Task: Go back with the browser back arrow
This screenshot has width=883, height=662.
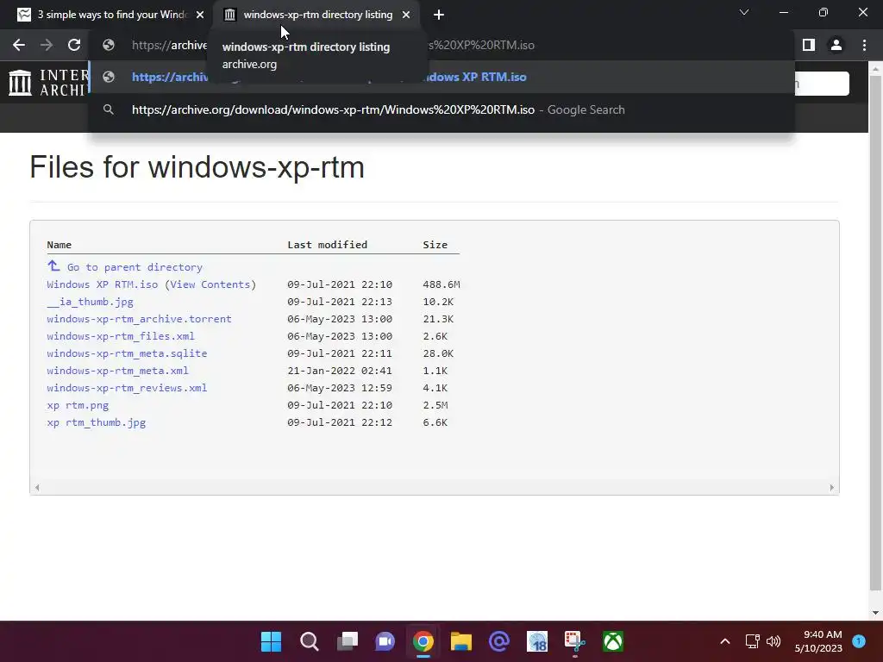Action: coord(19,45)
